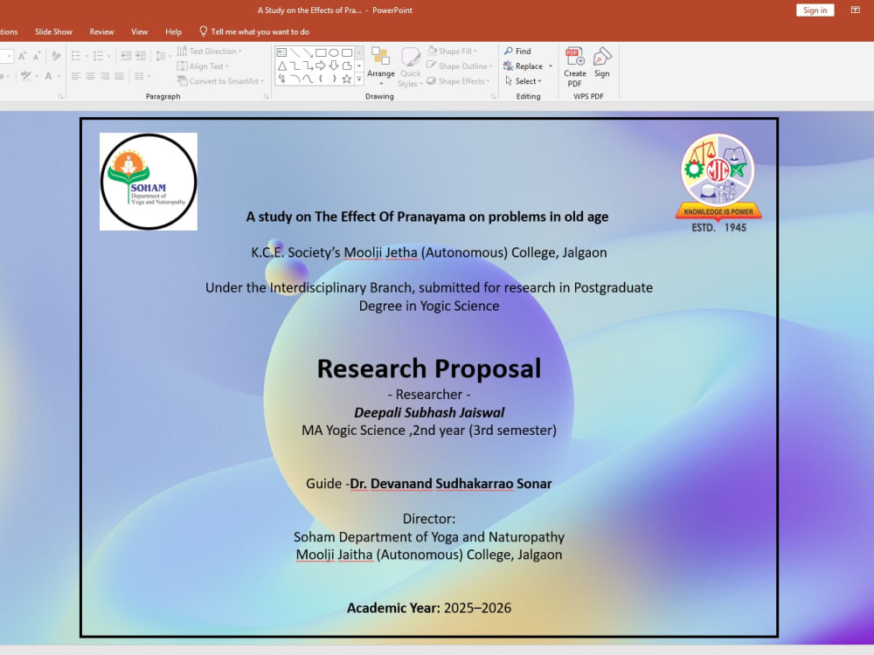This screenshot has width=874, height=655.
Task: Select the MJ college emblem on slide
Action: pyautogui.click(x=718, y=183)
